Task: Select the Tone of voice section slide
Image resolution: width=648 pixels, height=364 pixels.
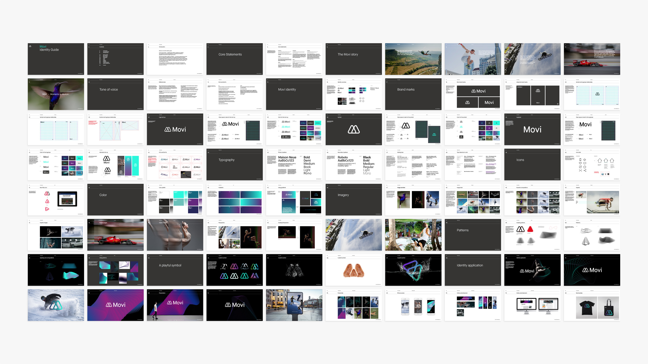Action: 115,94
